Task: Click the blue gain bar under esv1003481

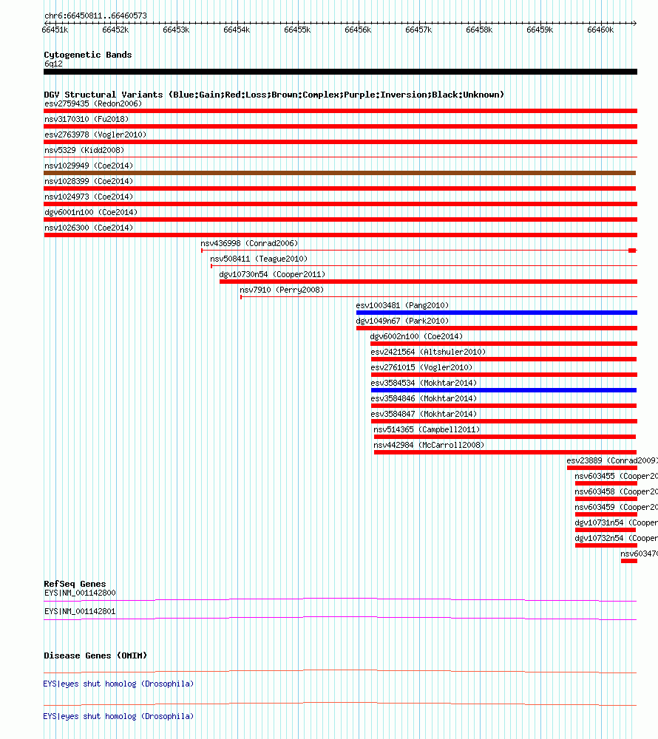Action: tap(497, 313)
